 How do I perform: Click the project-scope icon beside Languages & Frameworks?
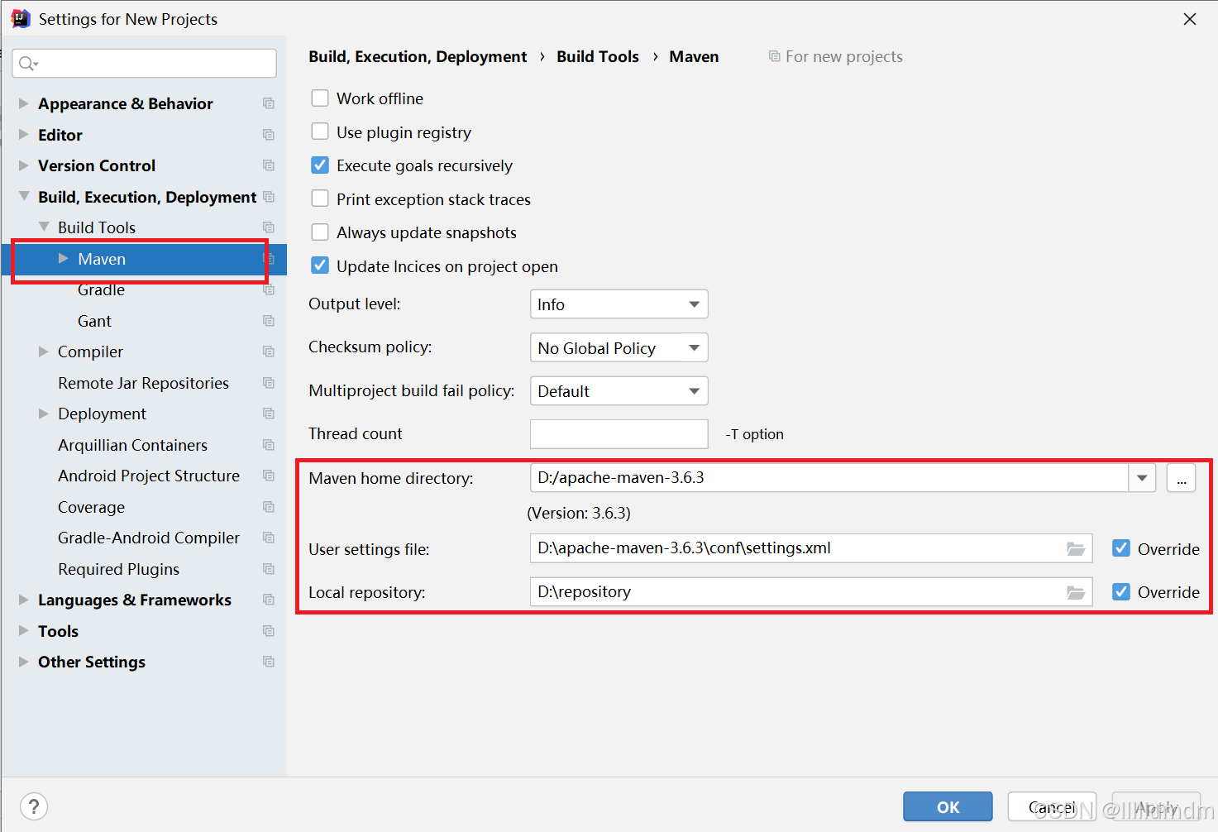click(269, 600)
